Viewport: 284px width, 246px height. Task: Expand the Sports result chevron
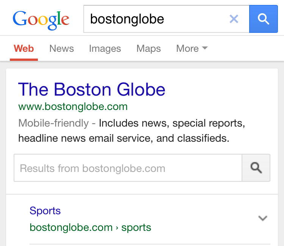(262, 218)
